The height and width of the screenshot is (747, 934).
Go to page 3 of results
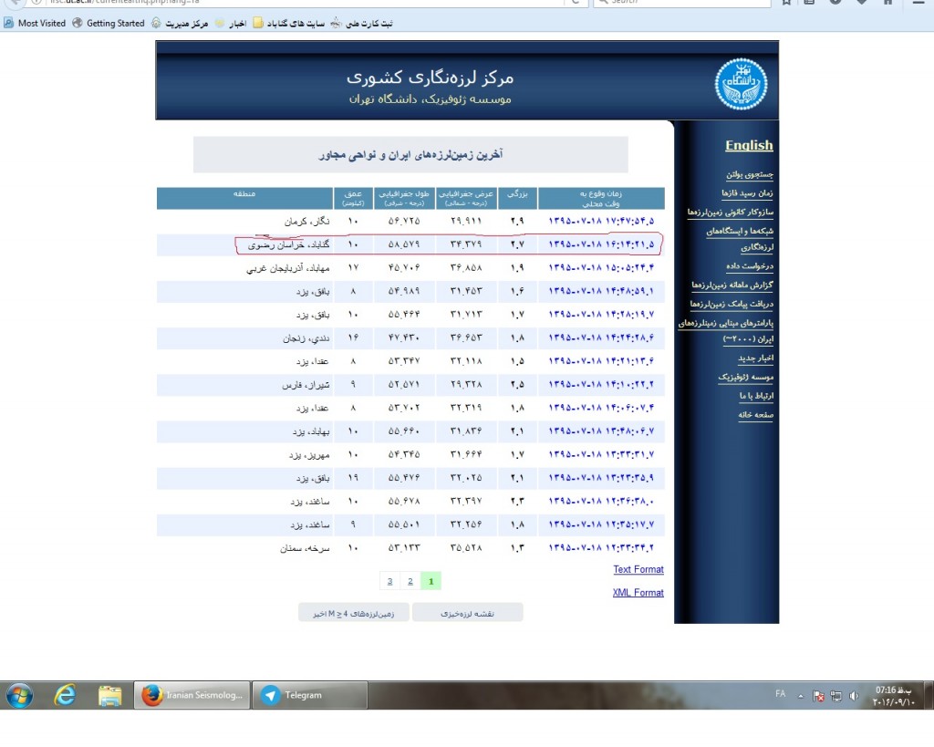click(389, 581)
